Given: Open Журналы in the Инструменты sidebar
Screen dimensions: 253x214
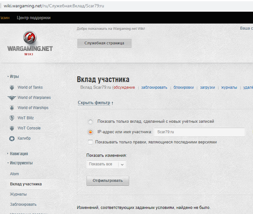Looking at the screenshot, I should click(x=18, y=194).
